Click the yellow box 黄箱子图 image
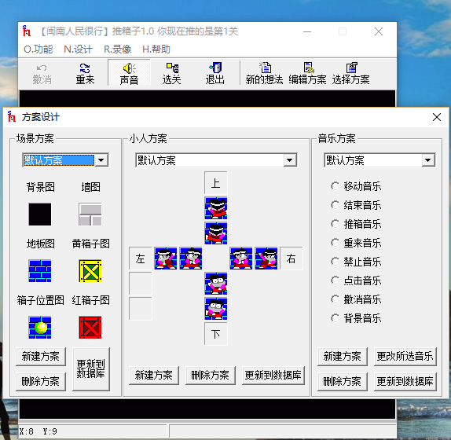This screenshot has width=451, height=440. click(90, 271)
